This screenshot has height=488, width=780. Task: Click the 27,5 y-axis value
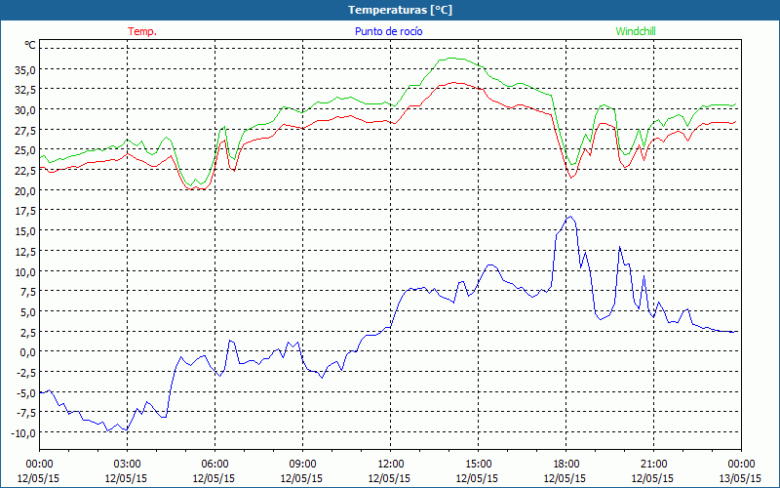25,130
